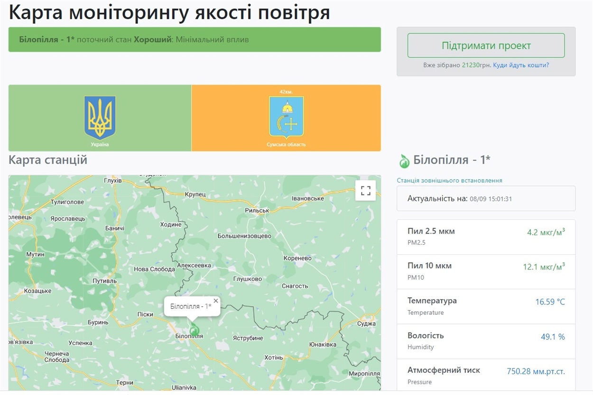
Task: Click the Юнаківка label on map
Action: 323,344
